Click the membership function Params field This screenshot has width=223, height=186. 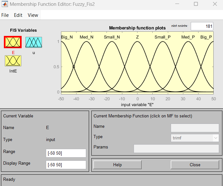tap(176, 149)
